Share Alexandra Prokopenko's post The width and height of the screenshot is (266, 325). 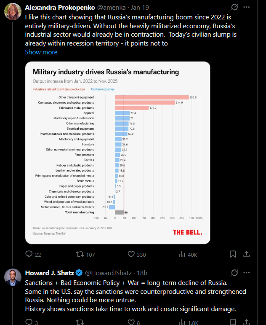pyautogui.click(x=247, y=254)
